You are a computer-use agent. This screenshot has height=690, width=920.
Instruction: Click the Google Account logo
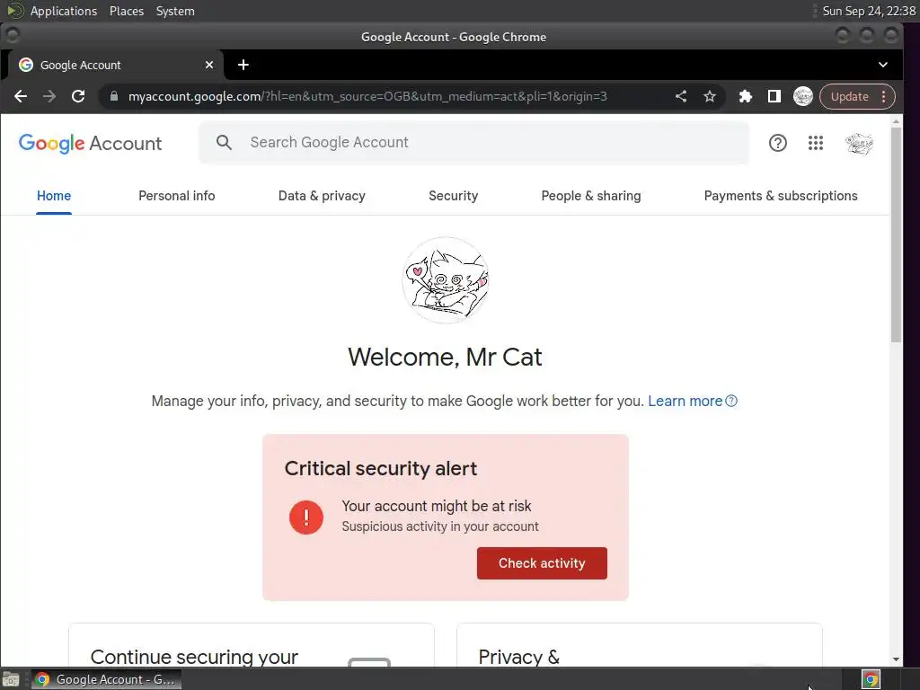click(x=91, y=143)
